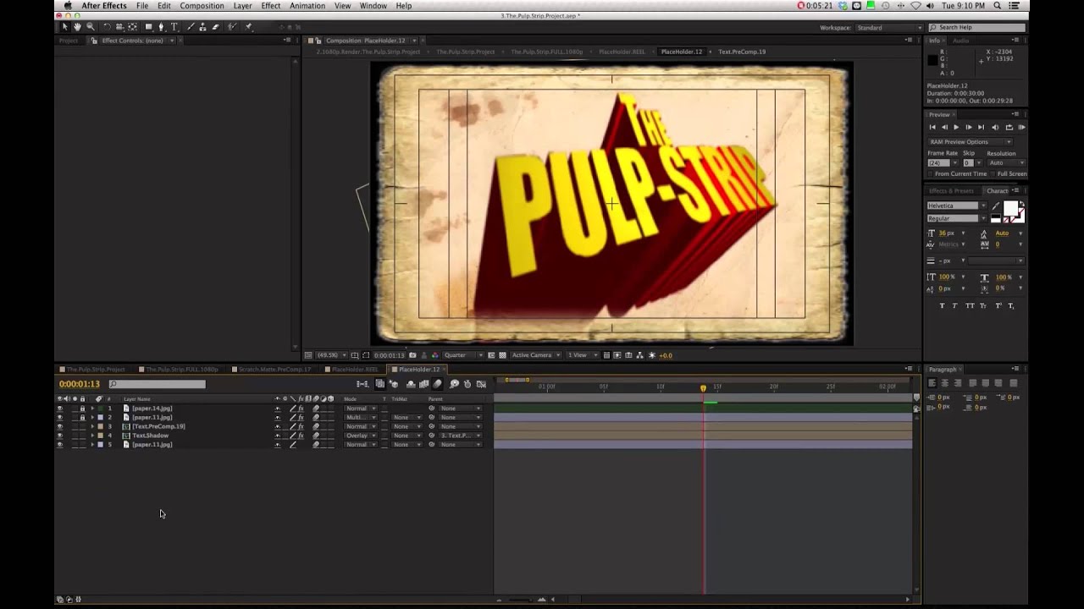Jump to first frame in Preview panel
Screen dimensions: 1084x609
[933, 128]
